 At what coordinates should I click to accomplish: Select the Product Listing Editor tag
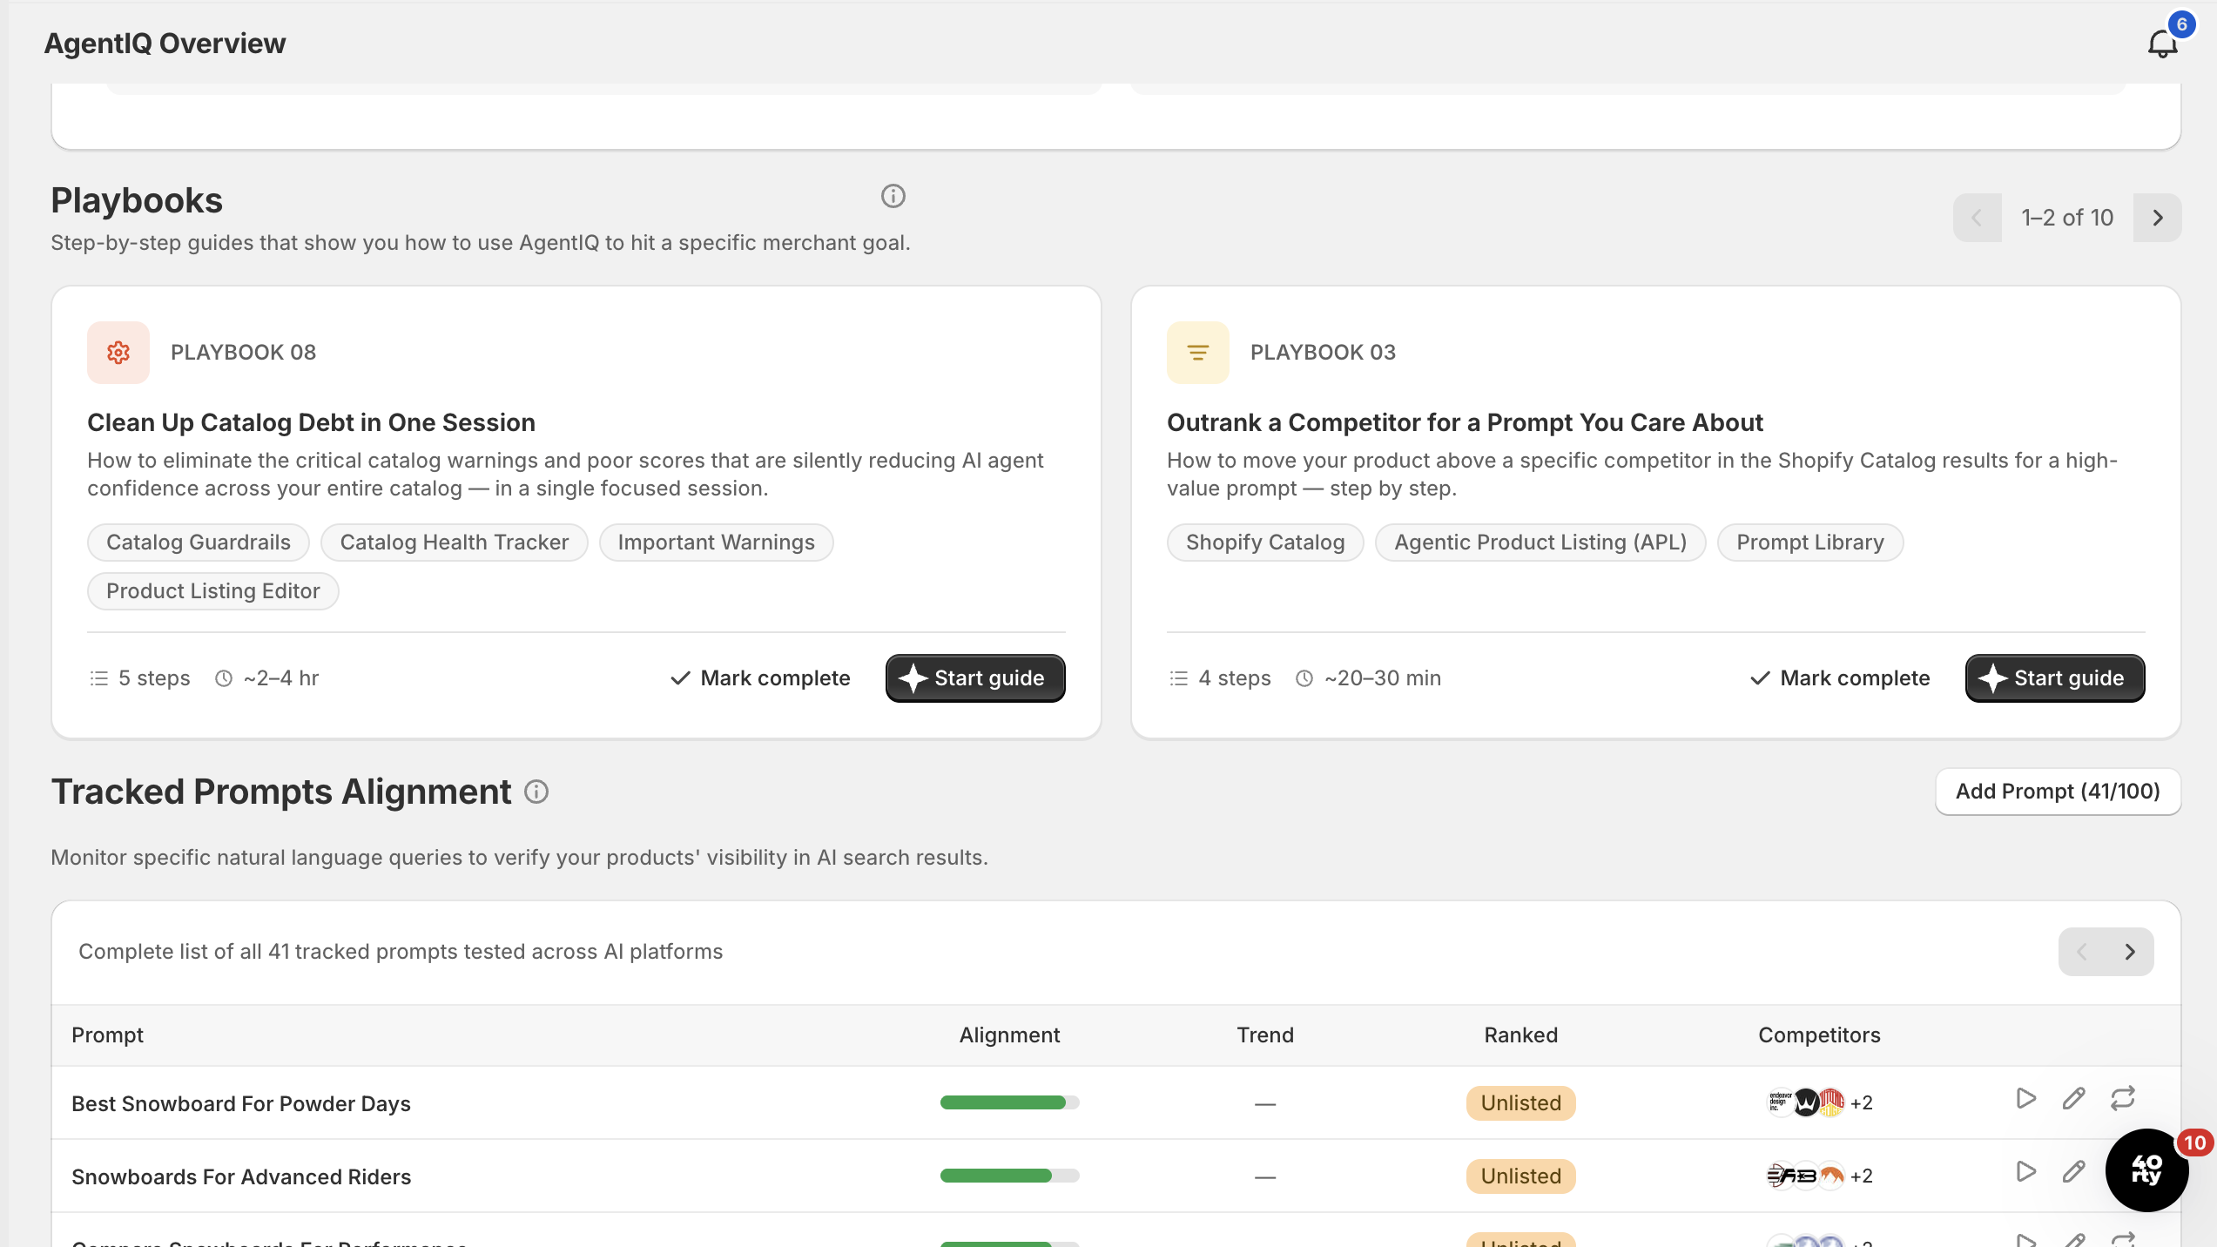click(x=213, y=591)
